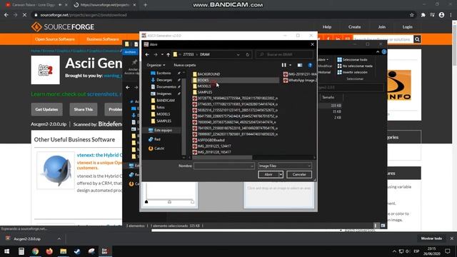
Task: Select fotos folder in sidebar
Action: [161, 107]
